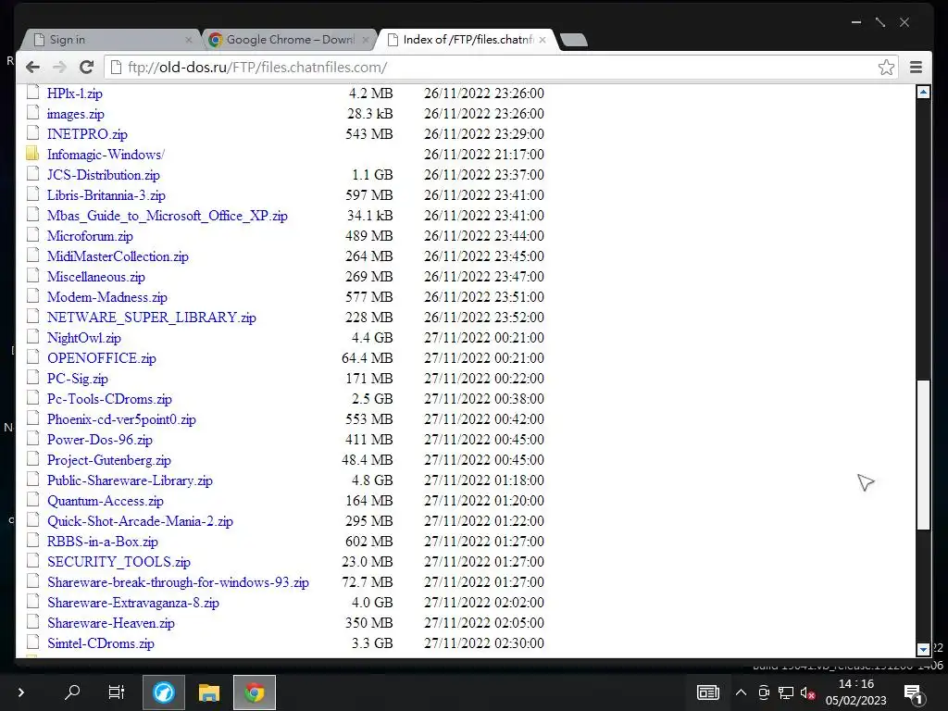Open a new browser tab
The image size is (948, 711).
[573, 40]
